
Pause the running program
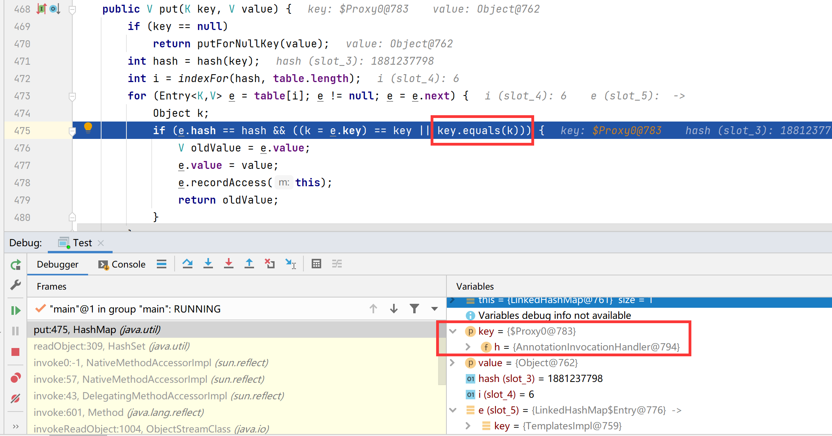pyautogui.click(x=15, y=331)
